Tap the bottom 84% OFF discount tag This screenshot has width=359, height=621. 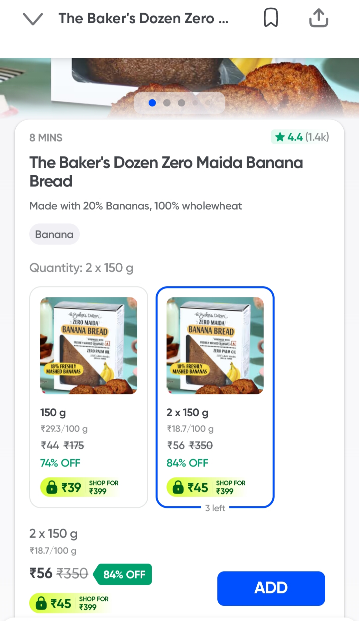[124, 574]
